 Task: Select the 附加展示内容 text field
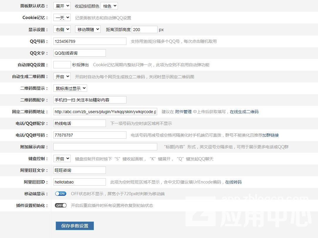pos(105,147)
